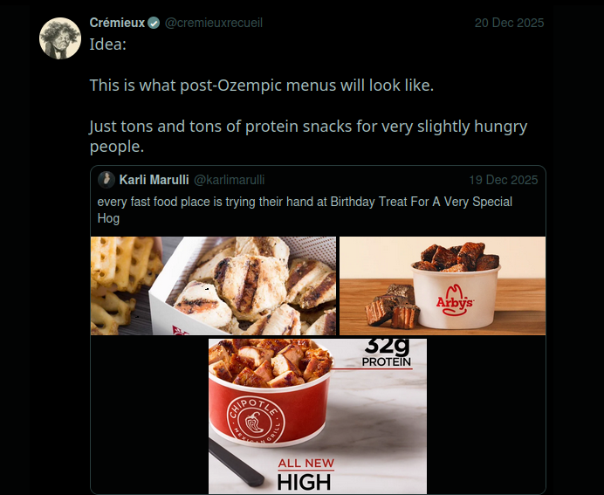Open Karli Marulli's small profile avatar
604x495 pixels.
point(106,180)
